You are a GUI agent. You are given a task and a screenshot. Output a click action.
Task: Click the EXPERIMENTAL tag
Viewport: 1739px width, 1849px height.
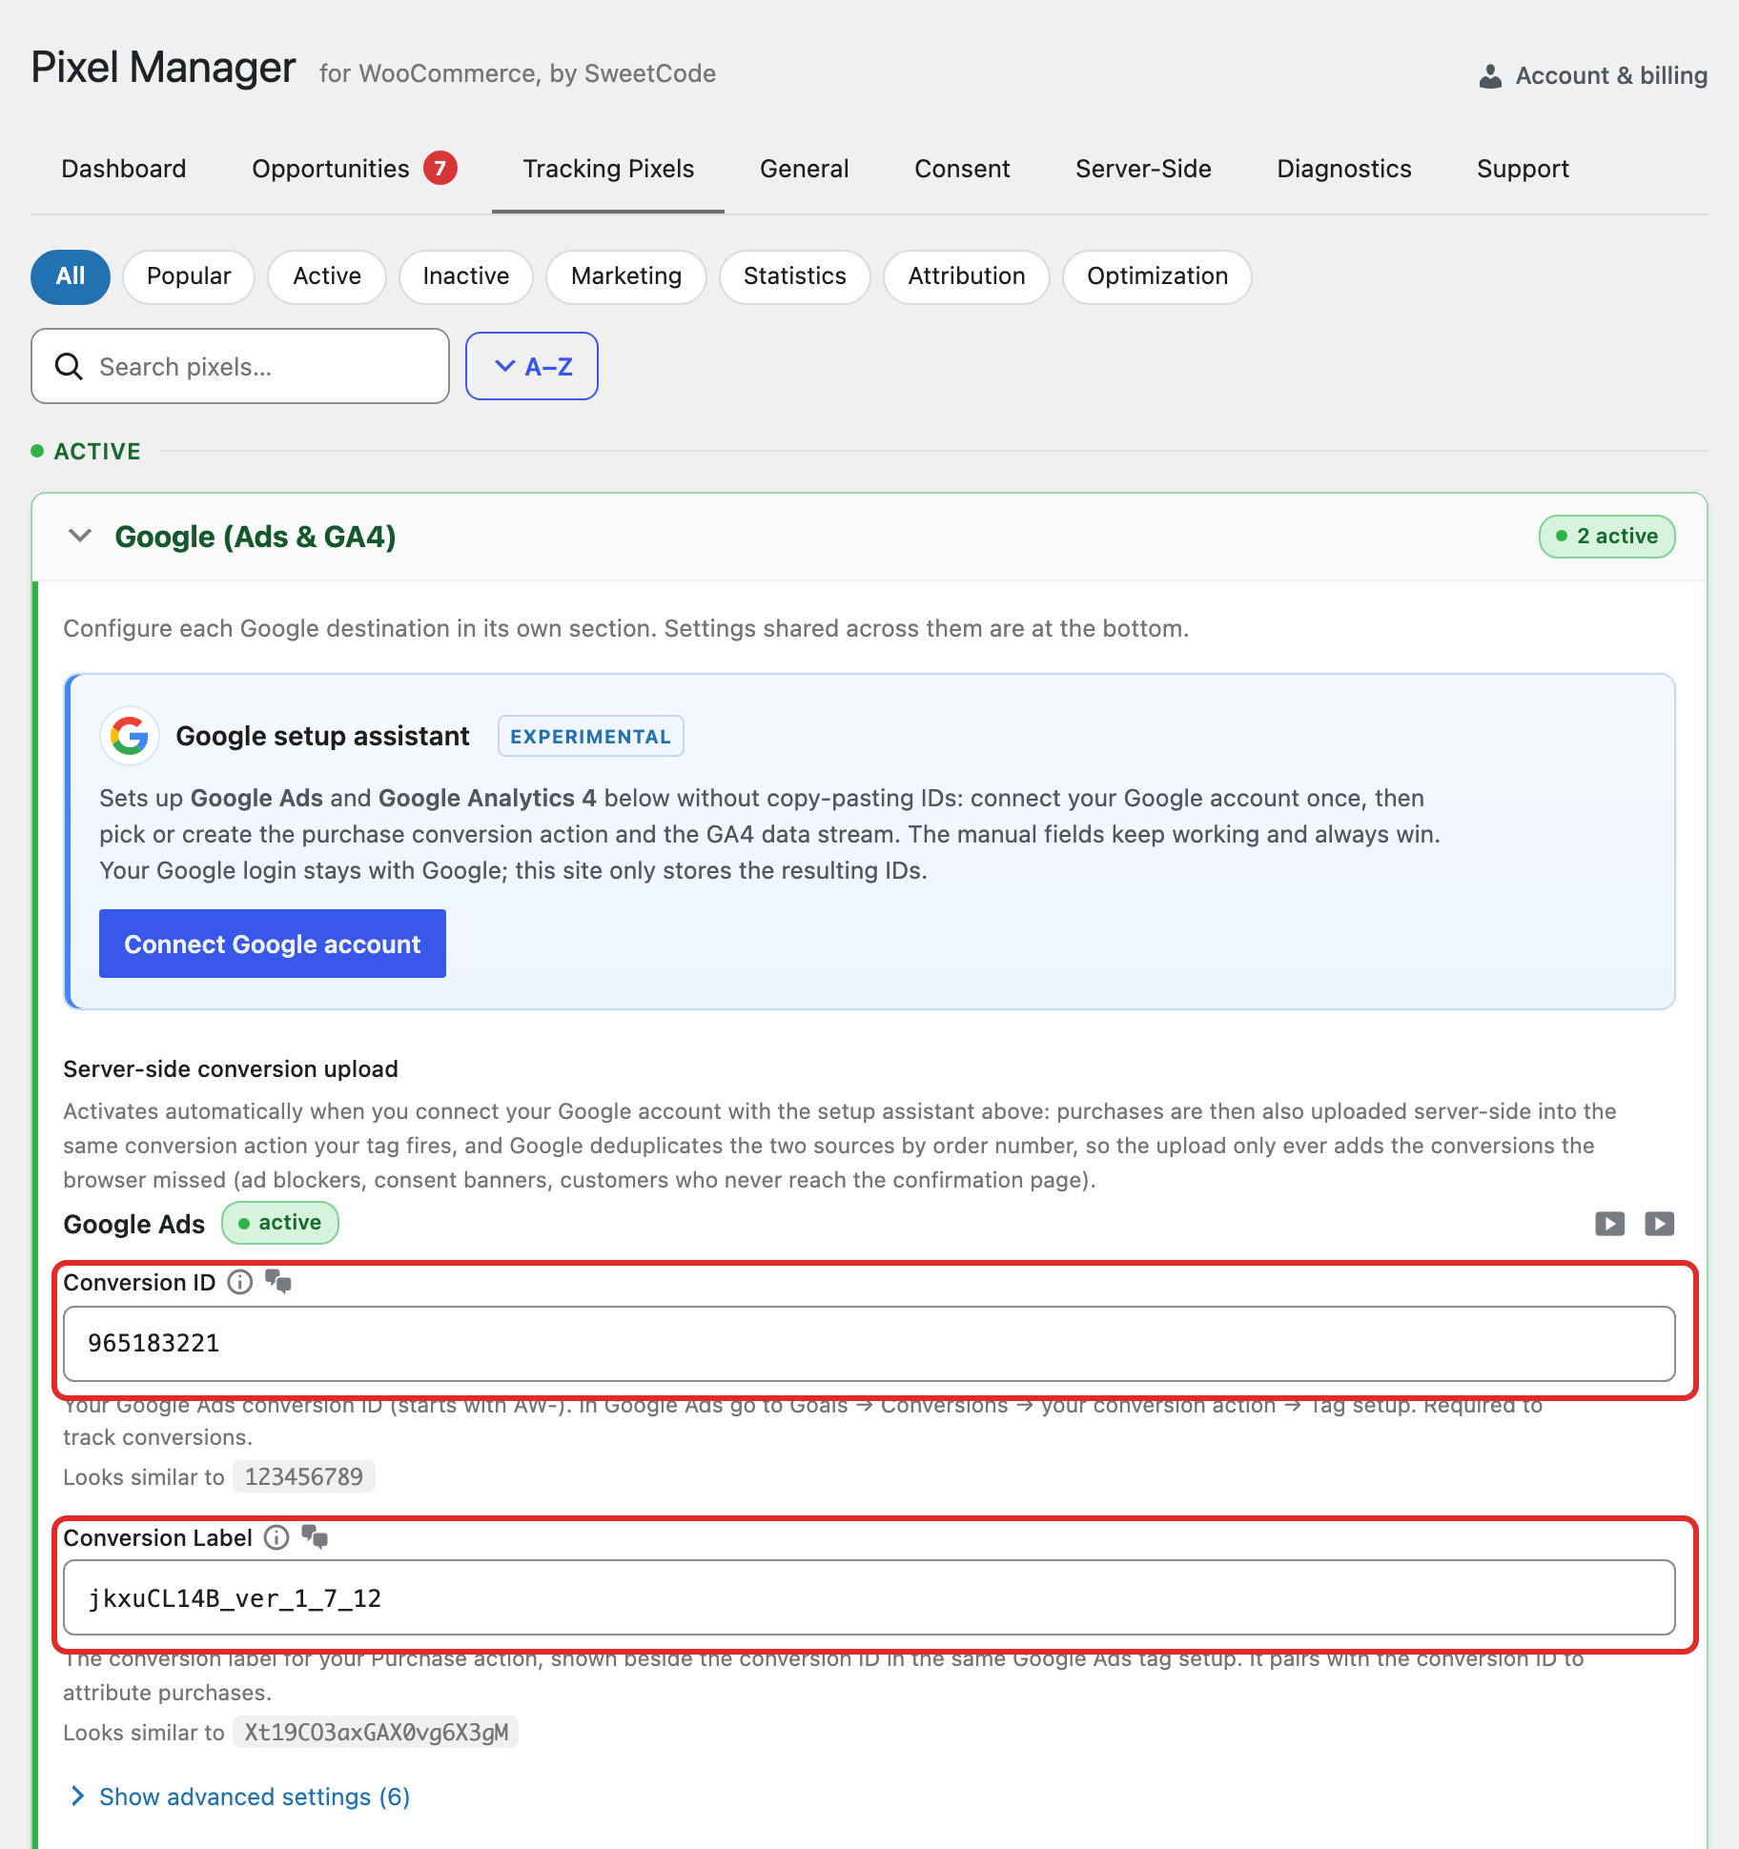[x=591, y=736]
